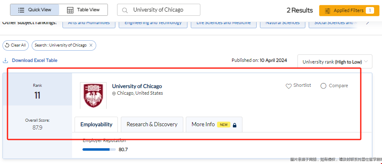The height and width of the screenshot is (164, 382).
Task: Select the Research & Discovery tab
Action: click(x=152, y=125)
